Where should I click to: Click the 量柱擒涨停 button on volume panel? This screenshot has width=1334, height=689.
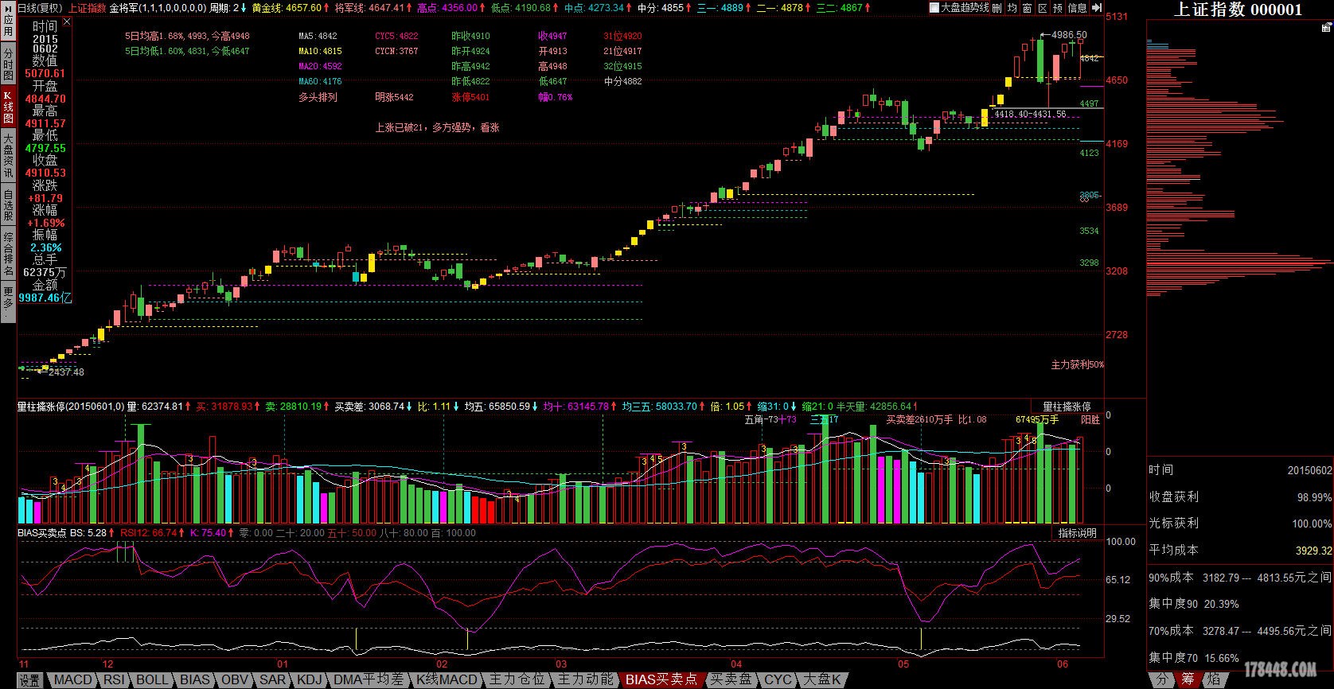(1067, 407)
